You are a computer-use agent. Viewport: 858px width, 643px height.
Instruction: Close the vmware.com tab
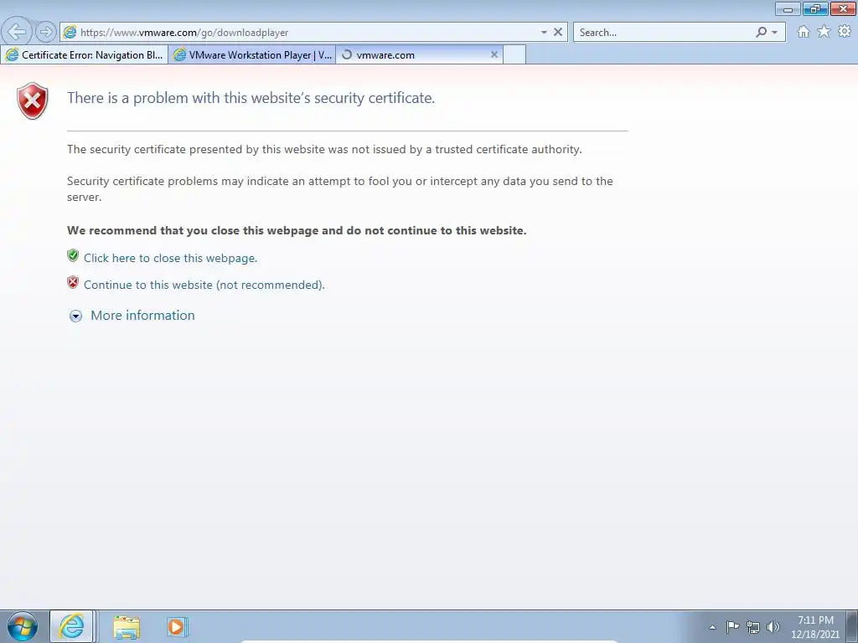point(494,54)
